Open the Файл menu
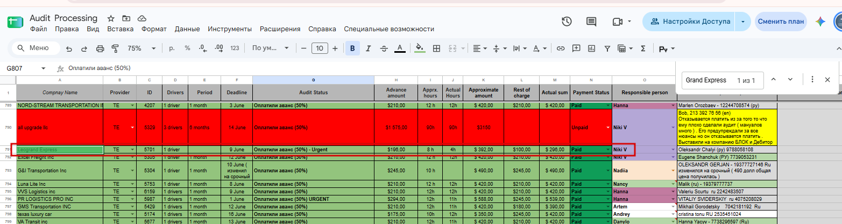The height and width of the screenshot is (224, 842). click(38, 29)
